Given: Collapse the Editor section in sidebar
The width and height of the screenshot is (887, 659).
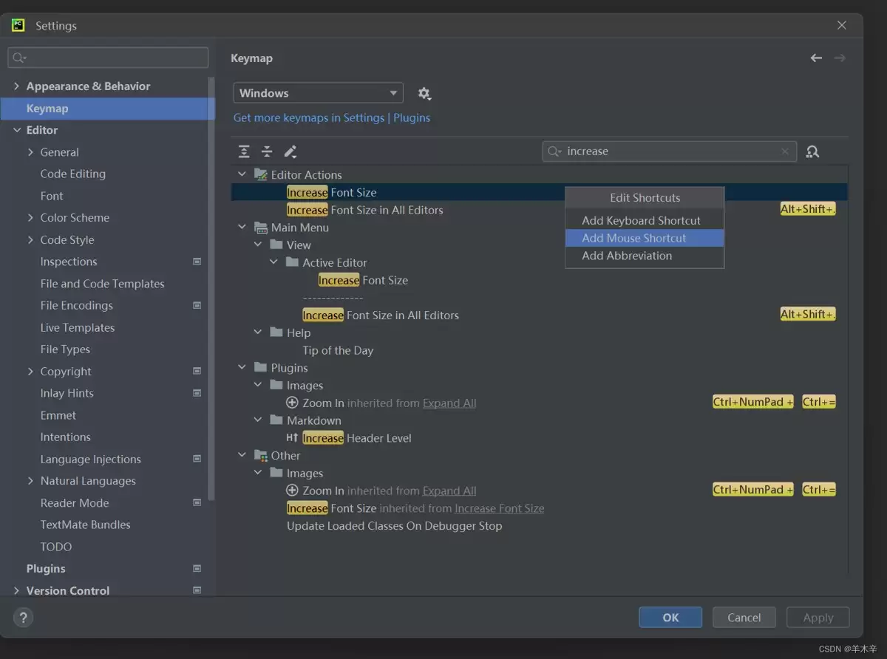Looking at the screenshot, I should (16, 130).
